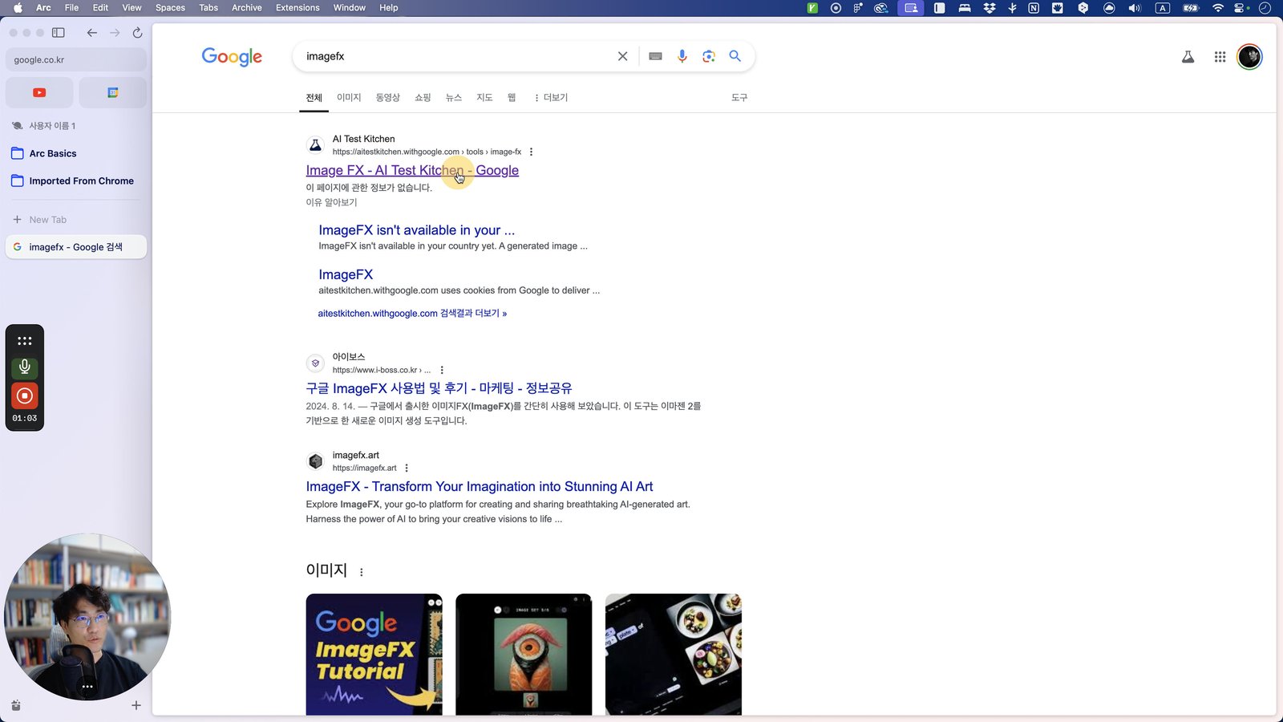Stop the screen recording button
The width and height of the screenshot is (1283, 722).
(x=25, y=395)
